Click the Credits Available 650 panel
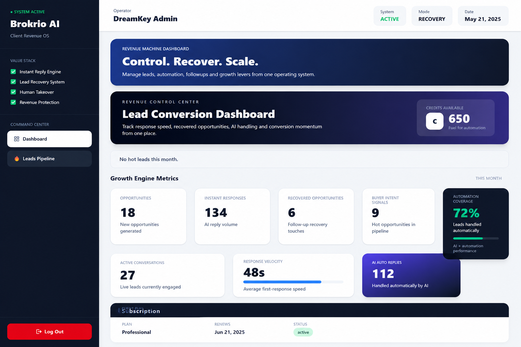This screenshot has height=347, width=521. [x=456, y=118]
